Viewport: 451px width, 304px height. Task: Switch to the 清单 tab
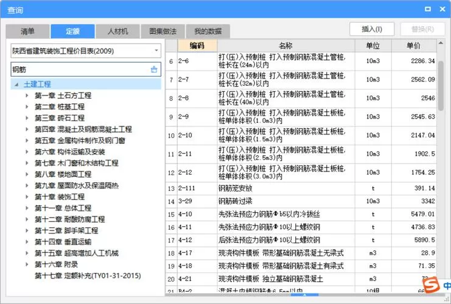coord(27,31)
